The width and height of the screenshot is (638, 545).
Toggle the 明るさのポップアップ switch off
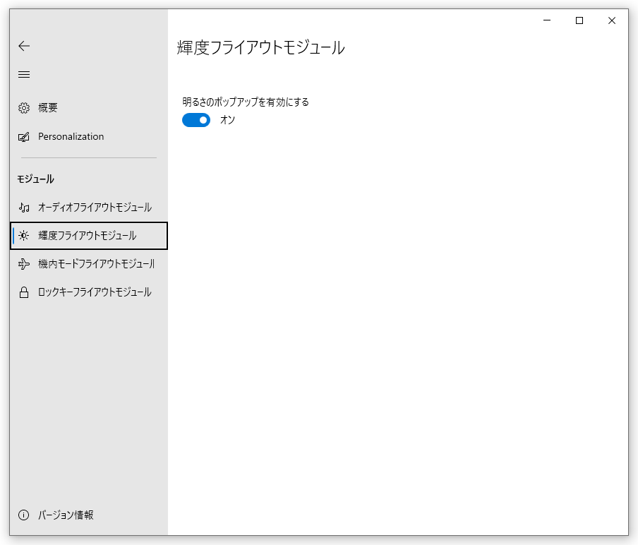[x=196, y=120]
